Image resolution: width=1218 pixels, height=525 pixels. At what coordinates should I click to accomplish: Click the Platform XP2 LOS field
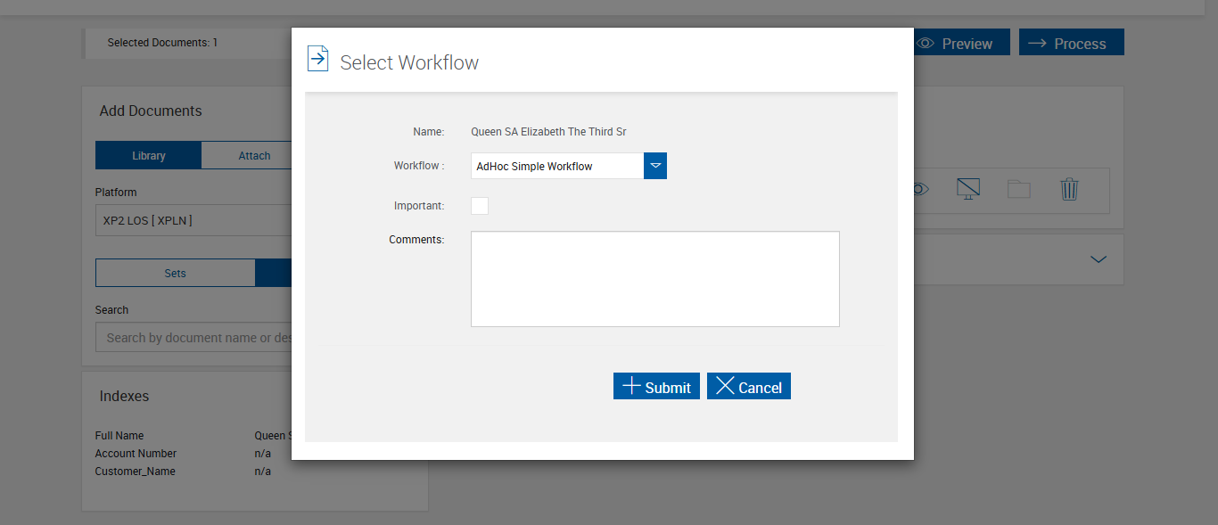pos(193,220)
